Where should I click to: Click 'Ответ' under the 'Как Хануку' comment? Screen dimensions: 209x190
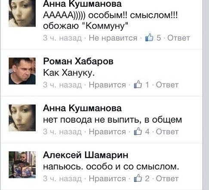(x=167, y=85)
